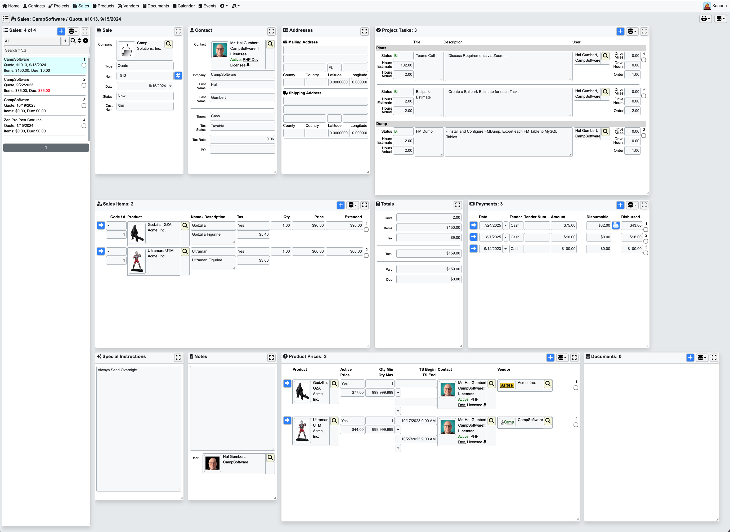Open the date picker dropdown beside the Sale date
The height and width of the screenshot is (532, 730).
click(x=171, y=86)
